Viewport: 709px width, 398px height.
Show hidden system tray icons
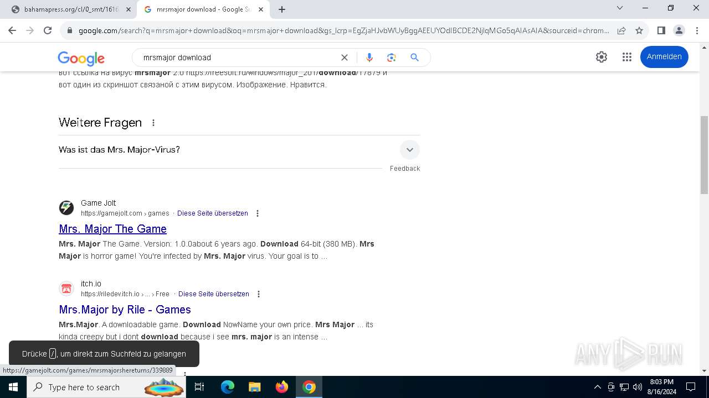pyautogui.click(x=597, y=387)
